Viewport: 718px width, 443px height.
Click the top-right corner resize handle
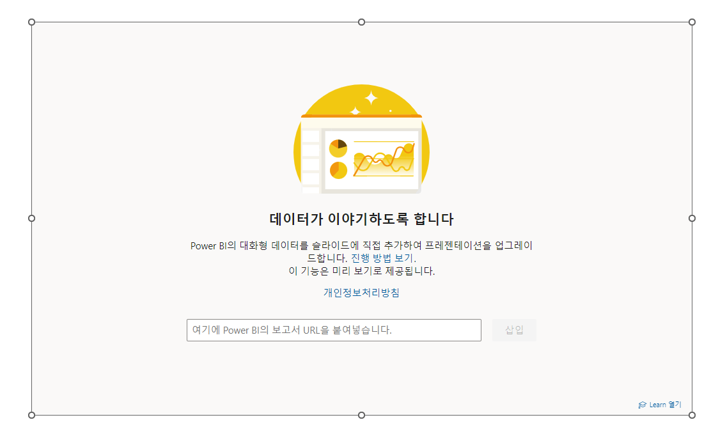coord(692,22)
